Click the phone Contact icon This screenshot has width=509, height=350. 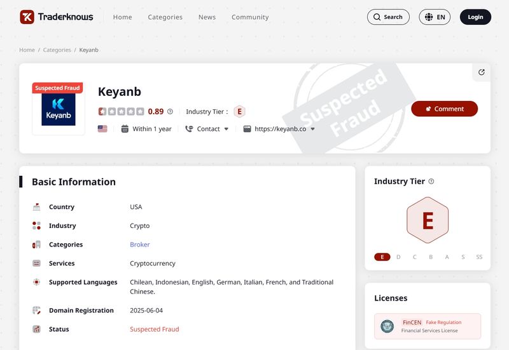[189, 129]
